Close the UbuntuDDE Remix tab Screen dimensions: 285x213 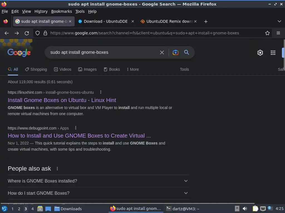tap(195, 21)
